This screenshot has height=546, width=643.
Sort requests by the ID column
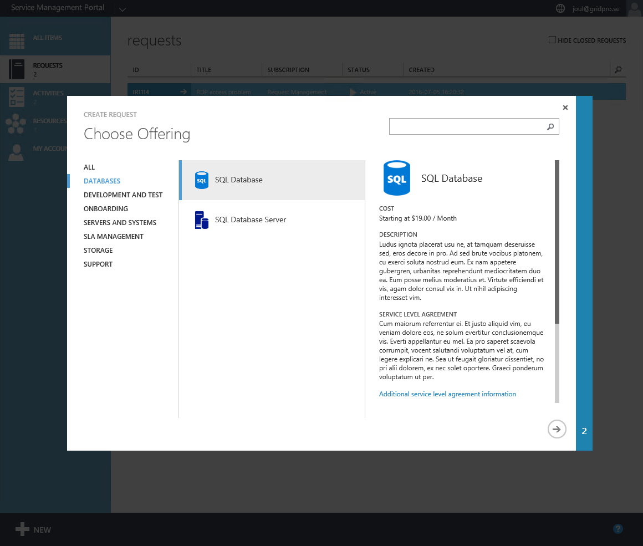pos(136,70)
